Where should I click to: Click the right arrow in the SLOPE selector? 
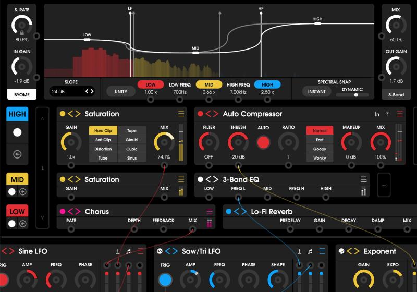tap(92, 91)
